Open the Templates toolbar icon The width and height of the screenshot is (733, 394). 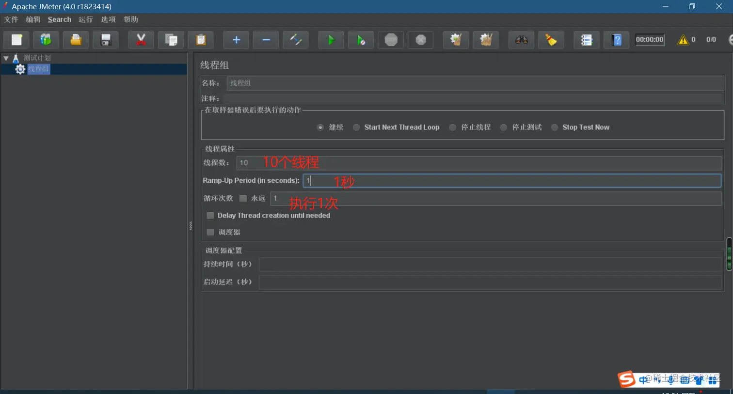point(46,40)
